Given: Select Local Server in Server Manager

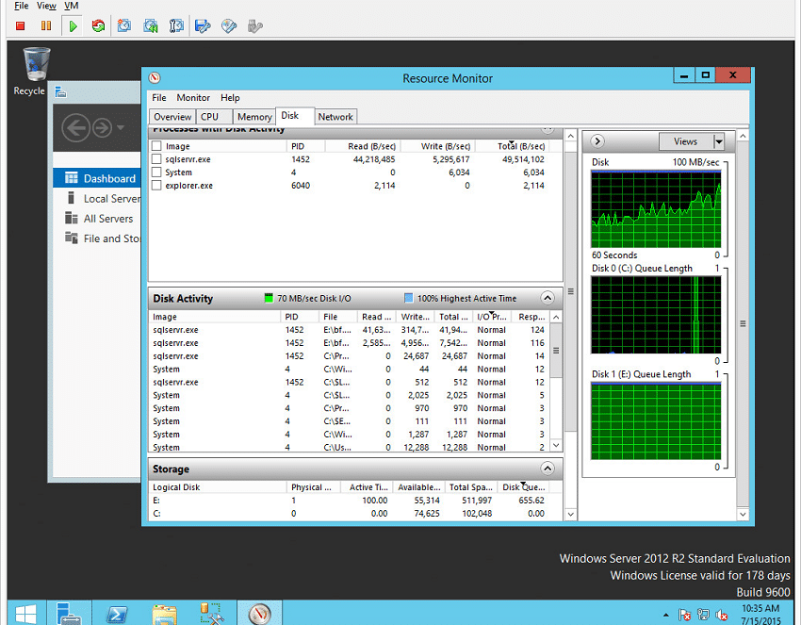Looking at the screenshot, I should (96, 198).
